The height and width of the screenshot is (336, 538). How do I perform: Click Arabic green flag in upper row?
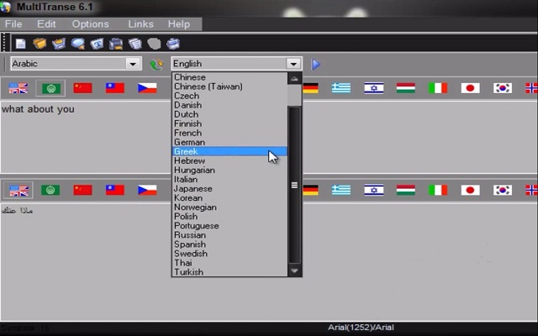[x=50, y=88]
